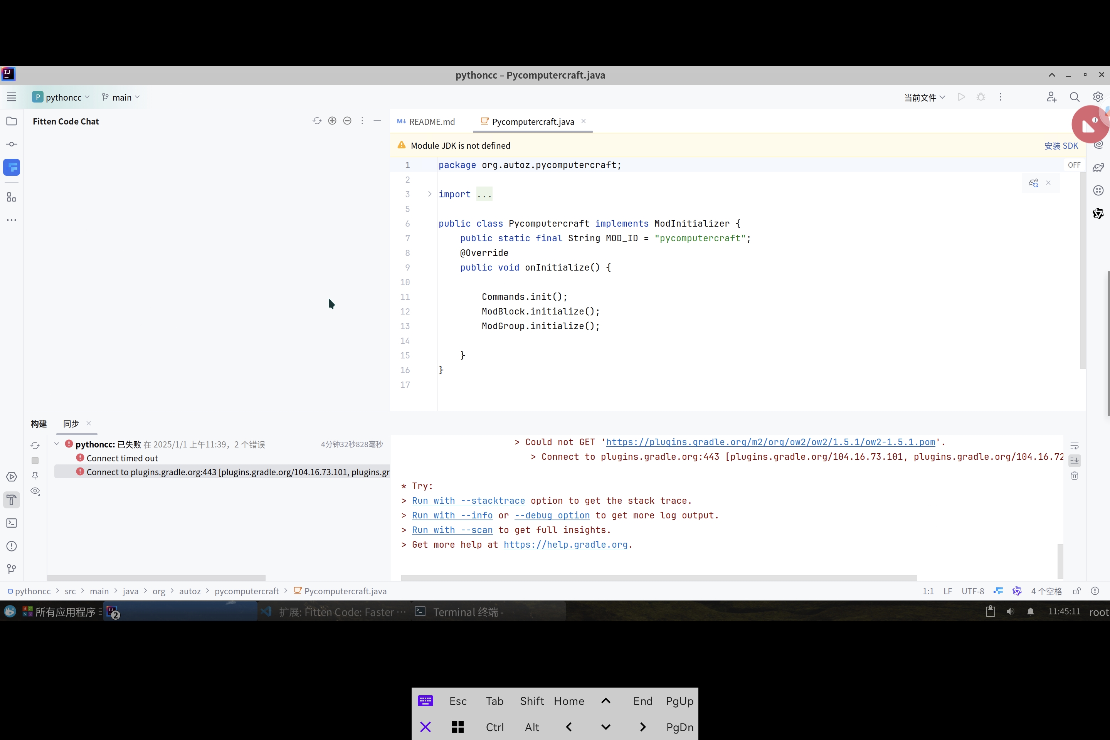This screenshot has width=1110, height=740.
Task: Open the Build hammer tool window
Action: (x=12, y=500)
